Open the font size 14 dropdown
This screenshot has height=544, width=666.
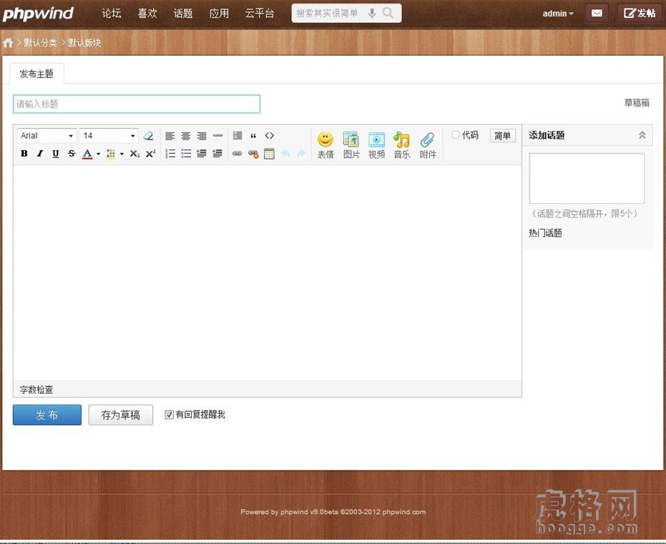pyautogui.click(x=109, y=135)
